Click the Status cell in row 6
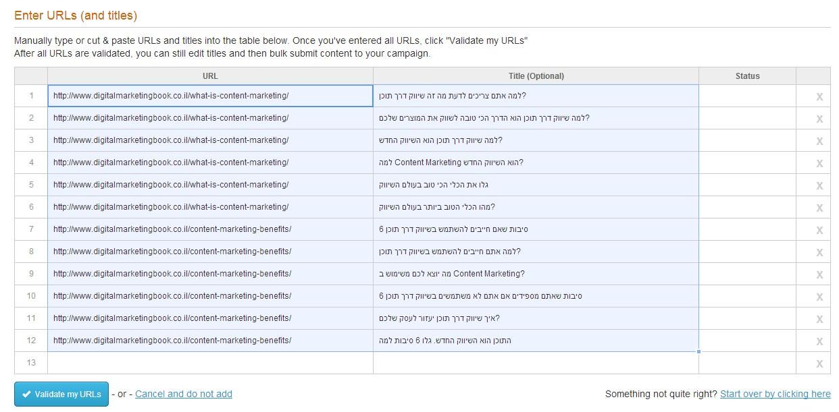Viewport: 839px width, 412px height. pyautogui.click(x=748, y=207)
